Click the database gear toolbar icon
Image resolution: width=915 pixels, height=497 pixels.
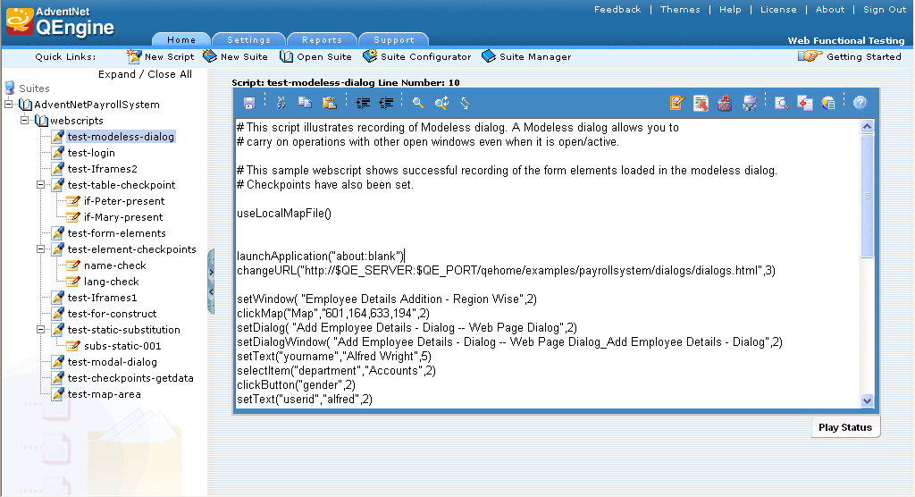(750, 104)
